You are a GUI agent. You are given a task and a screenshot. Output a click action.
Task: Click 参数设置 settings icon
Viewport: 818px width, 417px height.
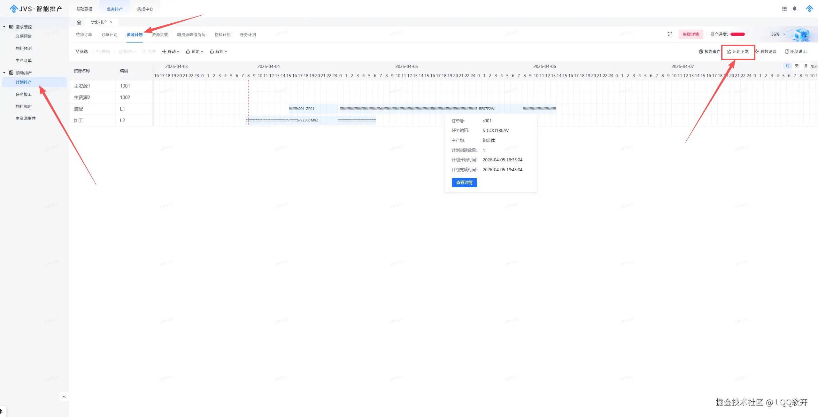click(765, 51)
